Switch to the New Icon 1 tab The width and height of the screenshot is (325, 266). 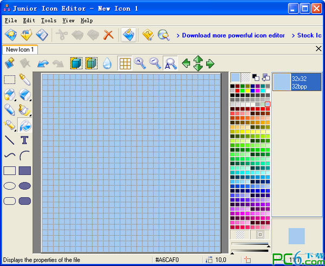(20, 49)
